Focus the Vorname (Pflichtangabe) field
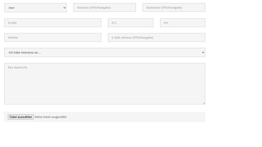The image size is (262, 147). pos(105,7)
